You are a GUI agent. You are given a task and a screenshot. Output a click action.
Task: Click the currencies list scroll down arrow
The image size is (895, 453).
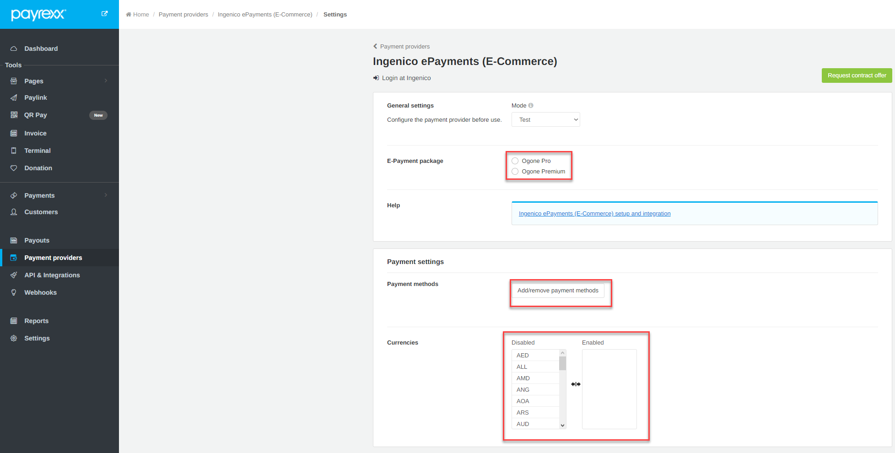pos(562,425)
